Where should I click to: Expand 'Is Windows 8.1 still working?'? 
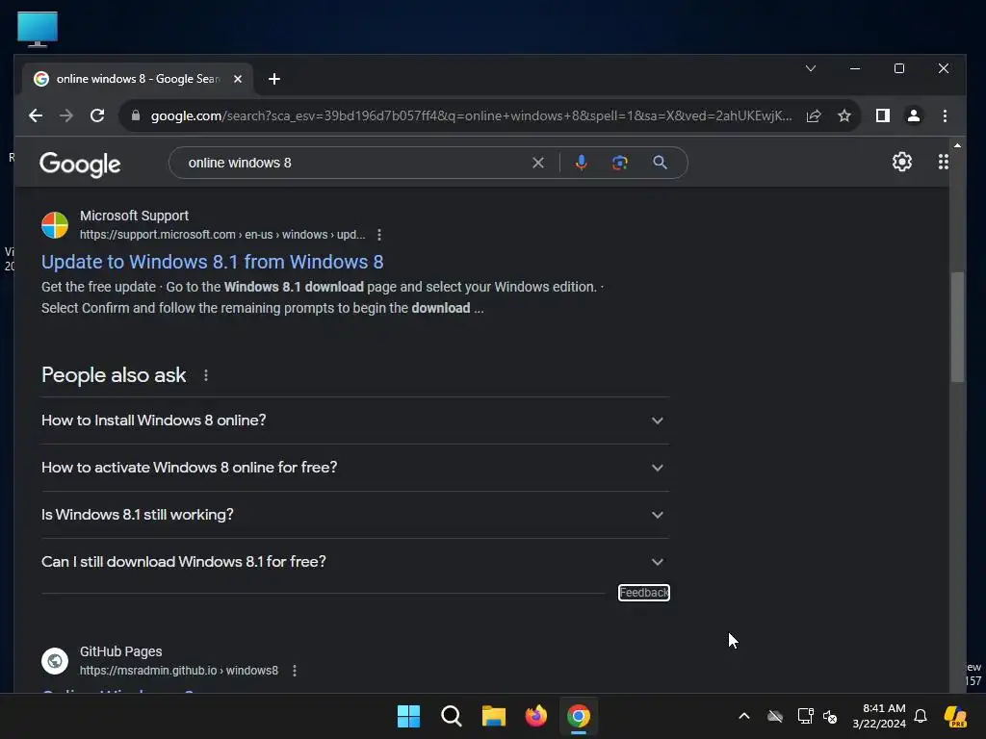point(355,515)
